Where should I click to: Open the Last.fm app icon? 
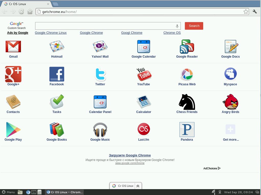(x=143, y=129)
